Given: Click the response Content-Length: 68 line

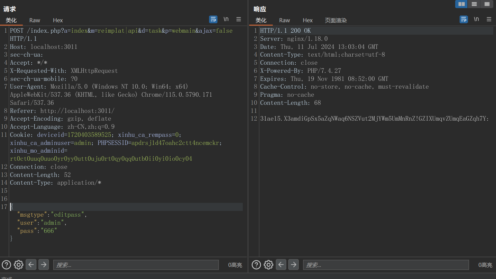Looking at the screenshot, I should tap(290, 103).
